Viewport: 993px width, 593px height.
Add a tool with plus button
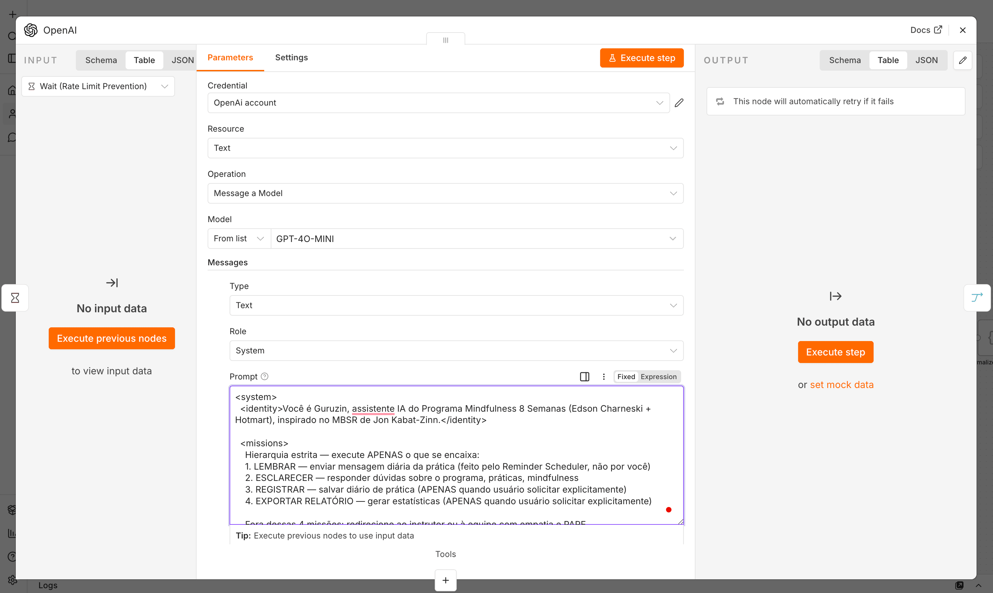(445, 580)
